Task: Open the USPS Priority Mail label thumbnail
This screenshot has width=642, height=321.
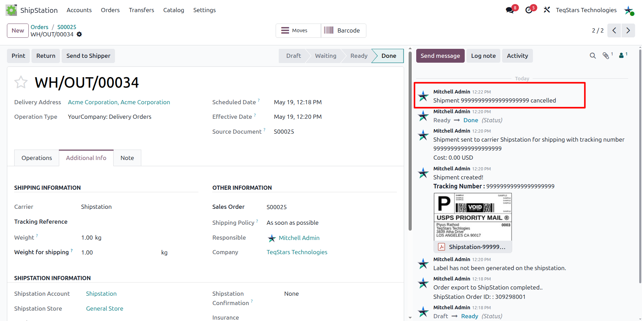Action: point(473,217)
